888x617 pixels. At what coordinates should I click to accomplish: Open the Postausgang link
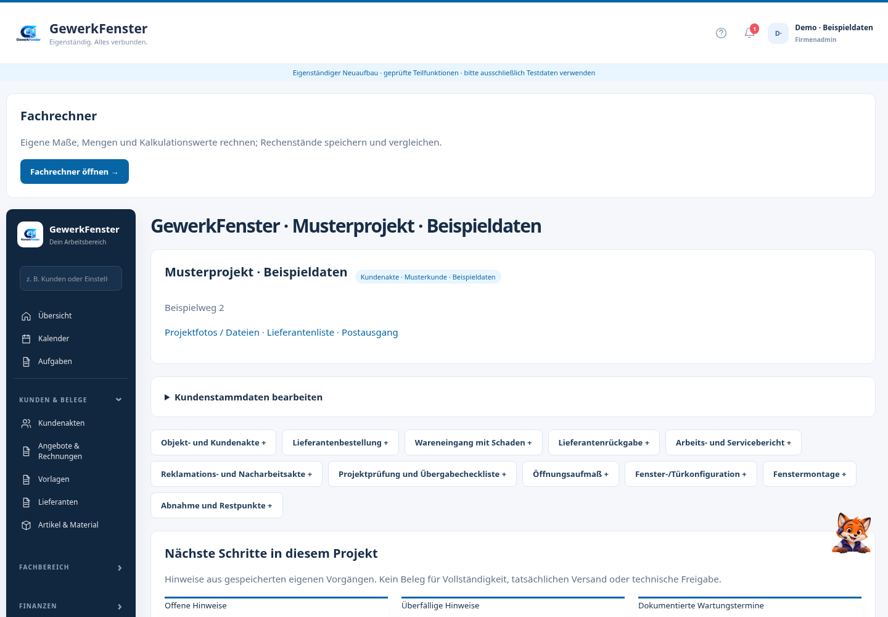[x=370, y=333]
